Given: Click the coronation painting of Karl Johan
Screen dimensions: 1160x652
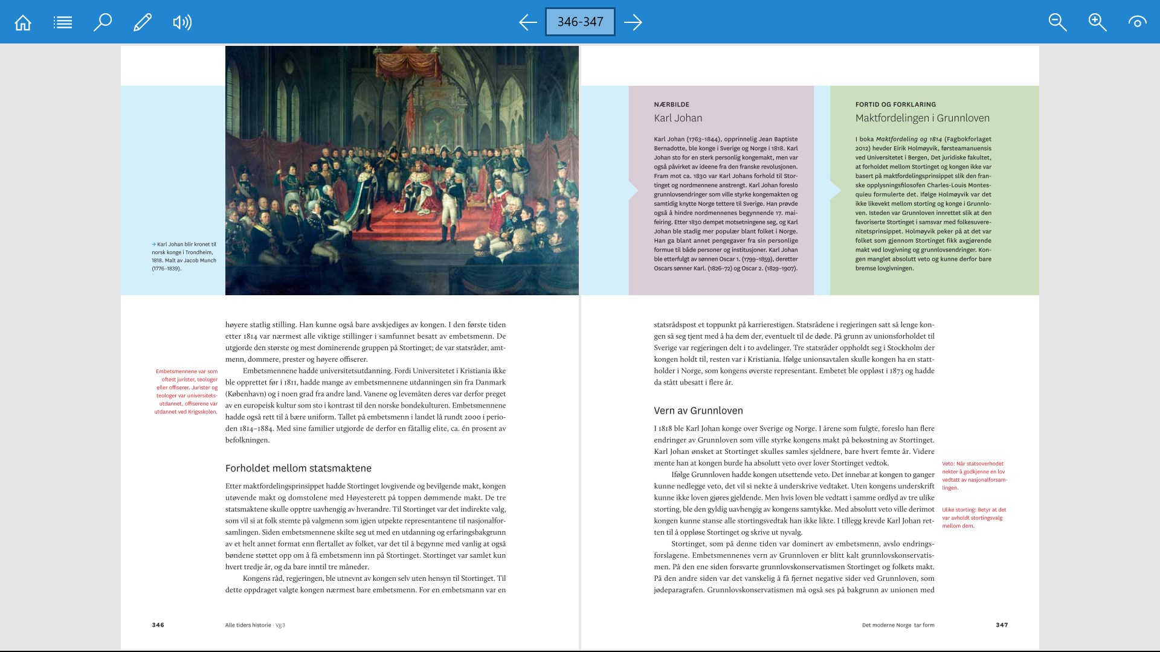Looking at the screenshot, I should 402,170.
